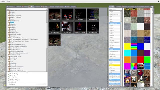160x90 pixels.
Task: Click the arrow icon at top-right of menu bar
Action: tap(159, 1)
